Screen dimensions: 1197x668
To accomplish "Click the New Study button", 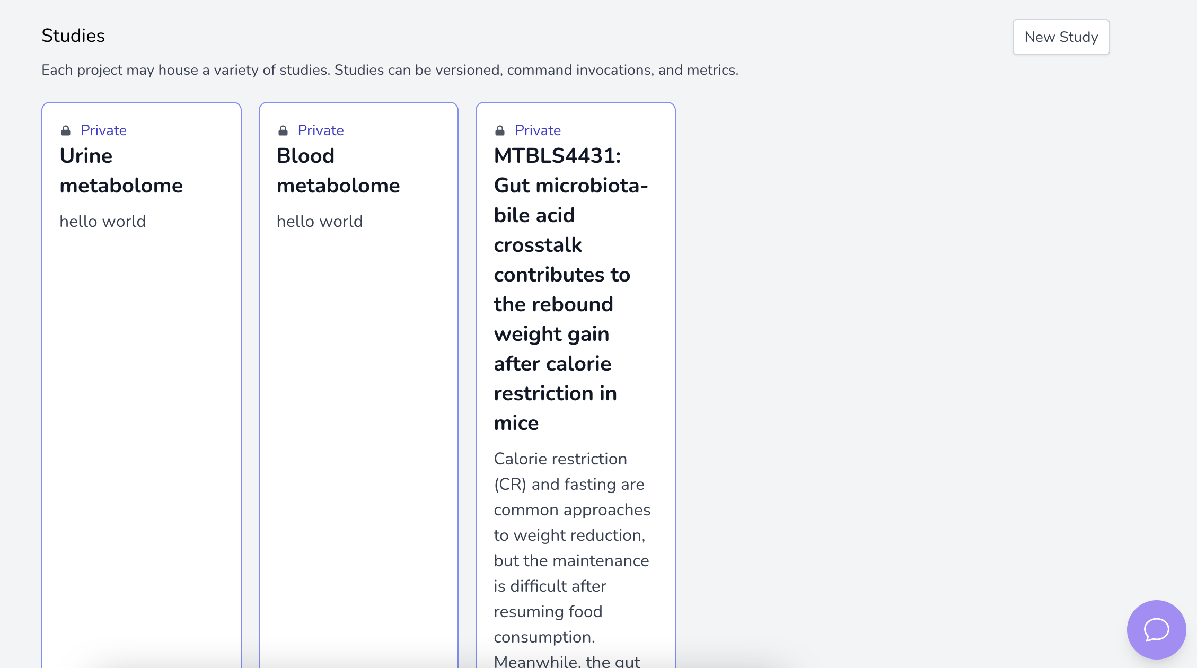I will point(1061,37).
